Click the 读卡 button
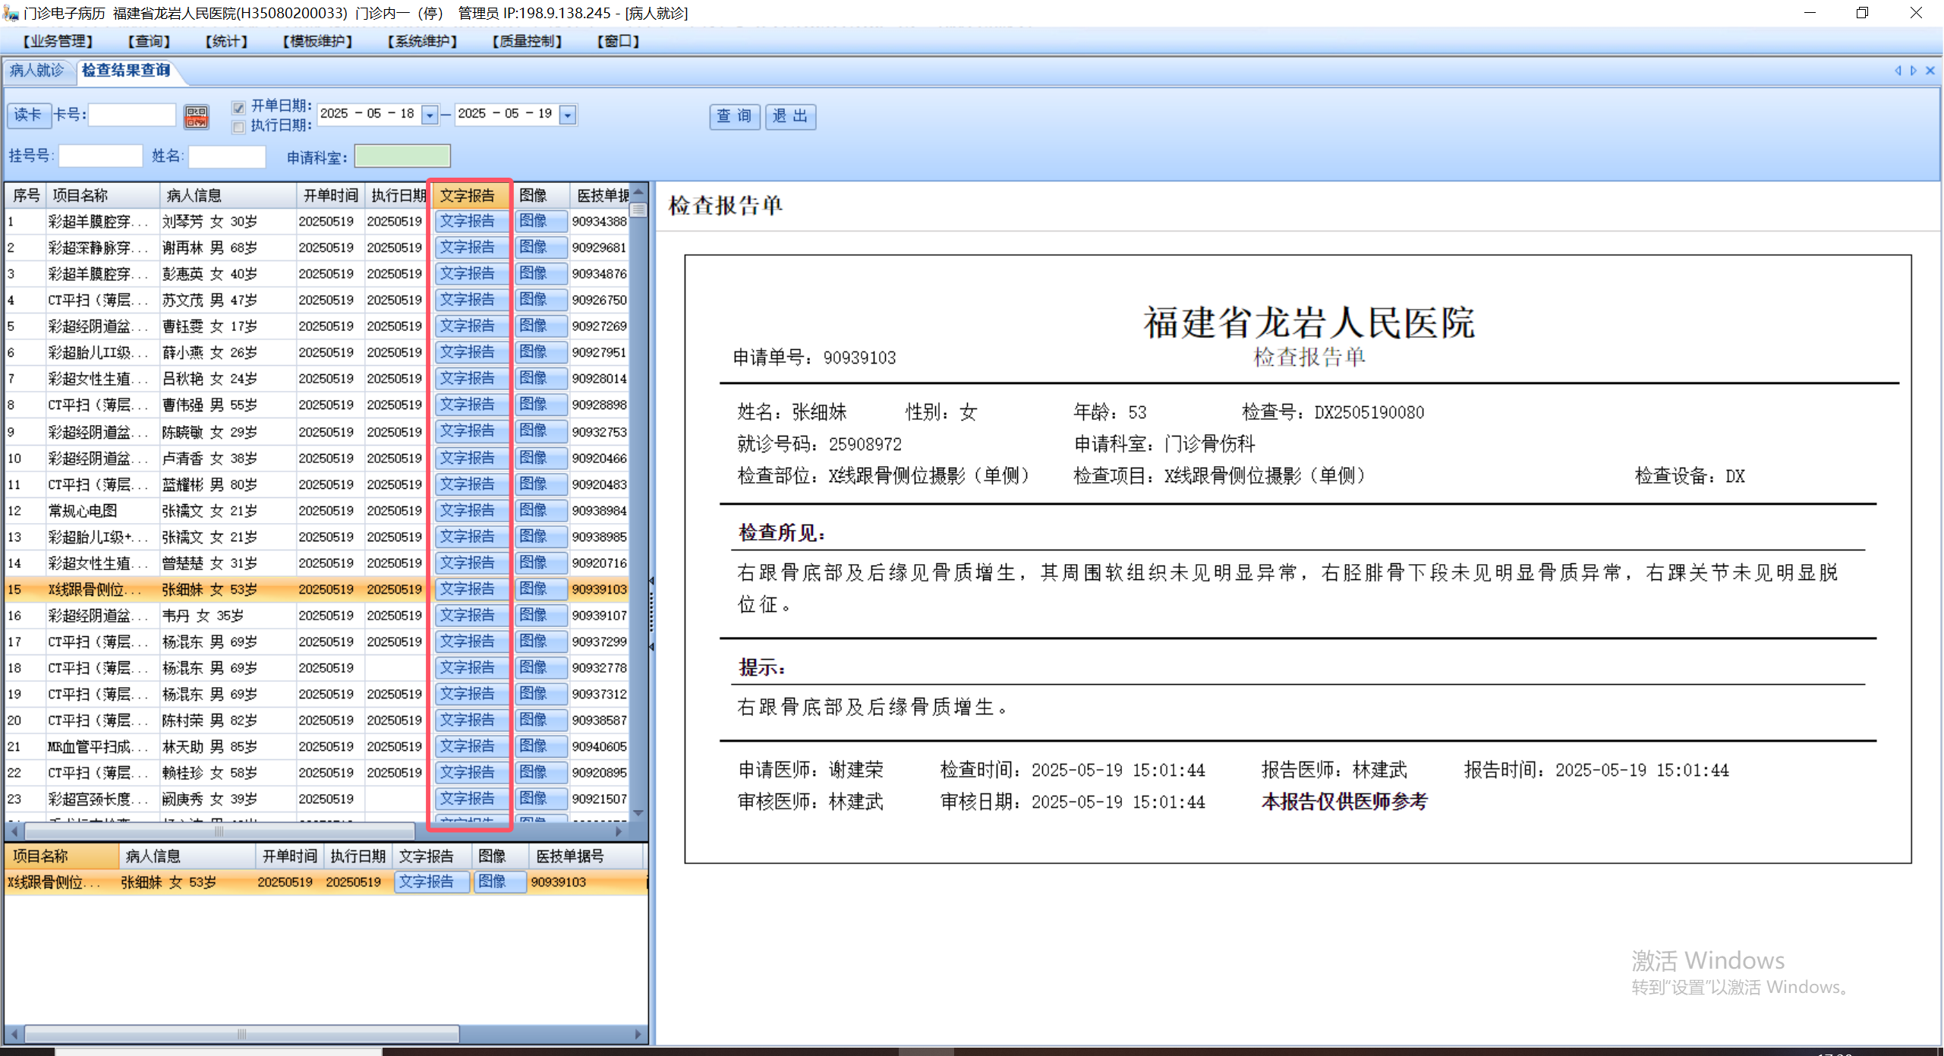The image size is (1944, 1056). tap(28, 115)
